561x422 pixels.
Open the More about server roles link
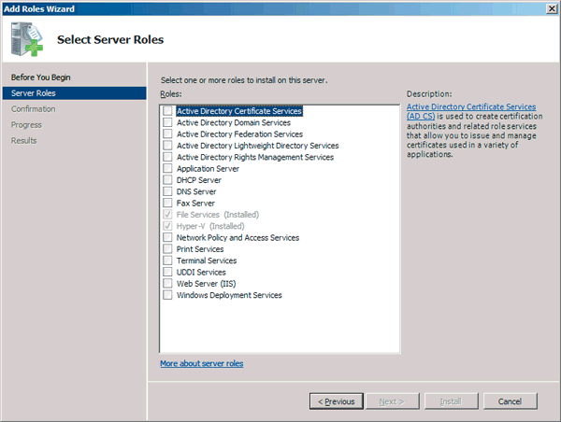click(201, 363)
